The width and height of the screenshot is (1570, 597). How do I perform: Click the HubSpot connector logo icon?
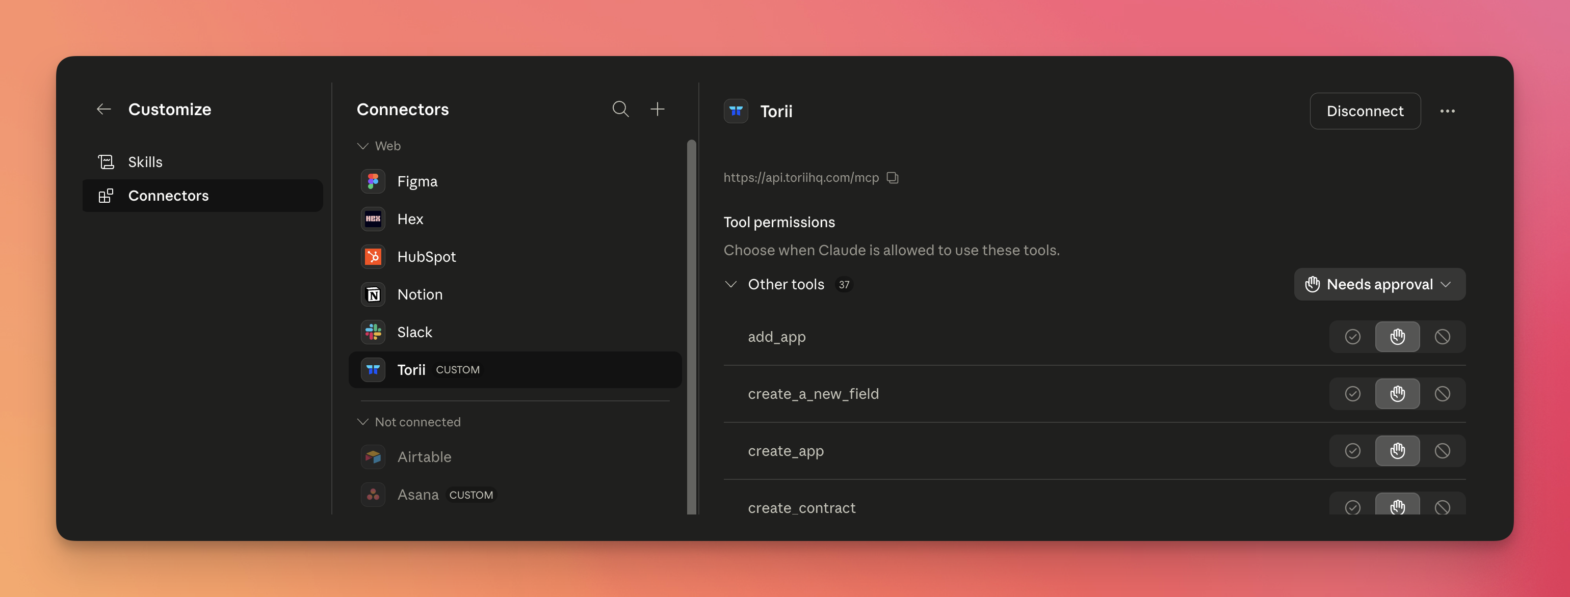[x=373, y=257]
